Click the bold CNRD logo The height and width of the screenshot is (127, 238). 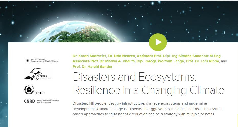[30, 101]
